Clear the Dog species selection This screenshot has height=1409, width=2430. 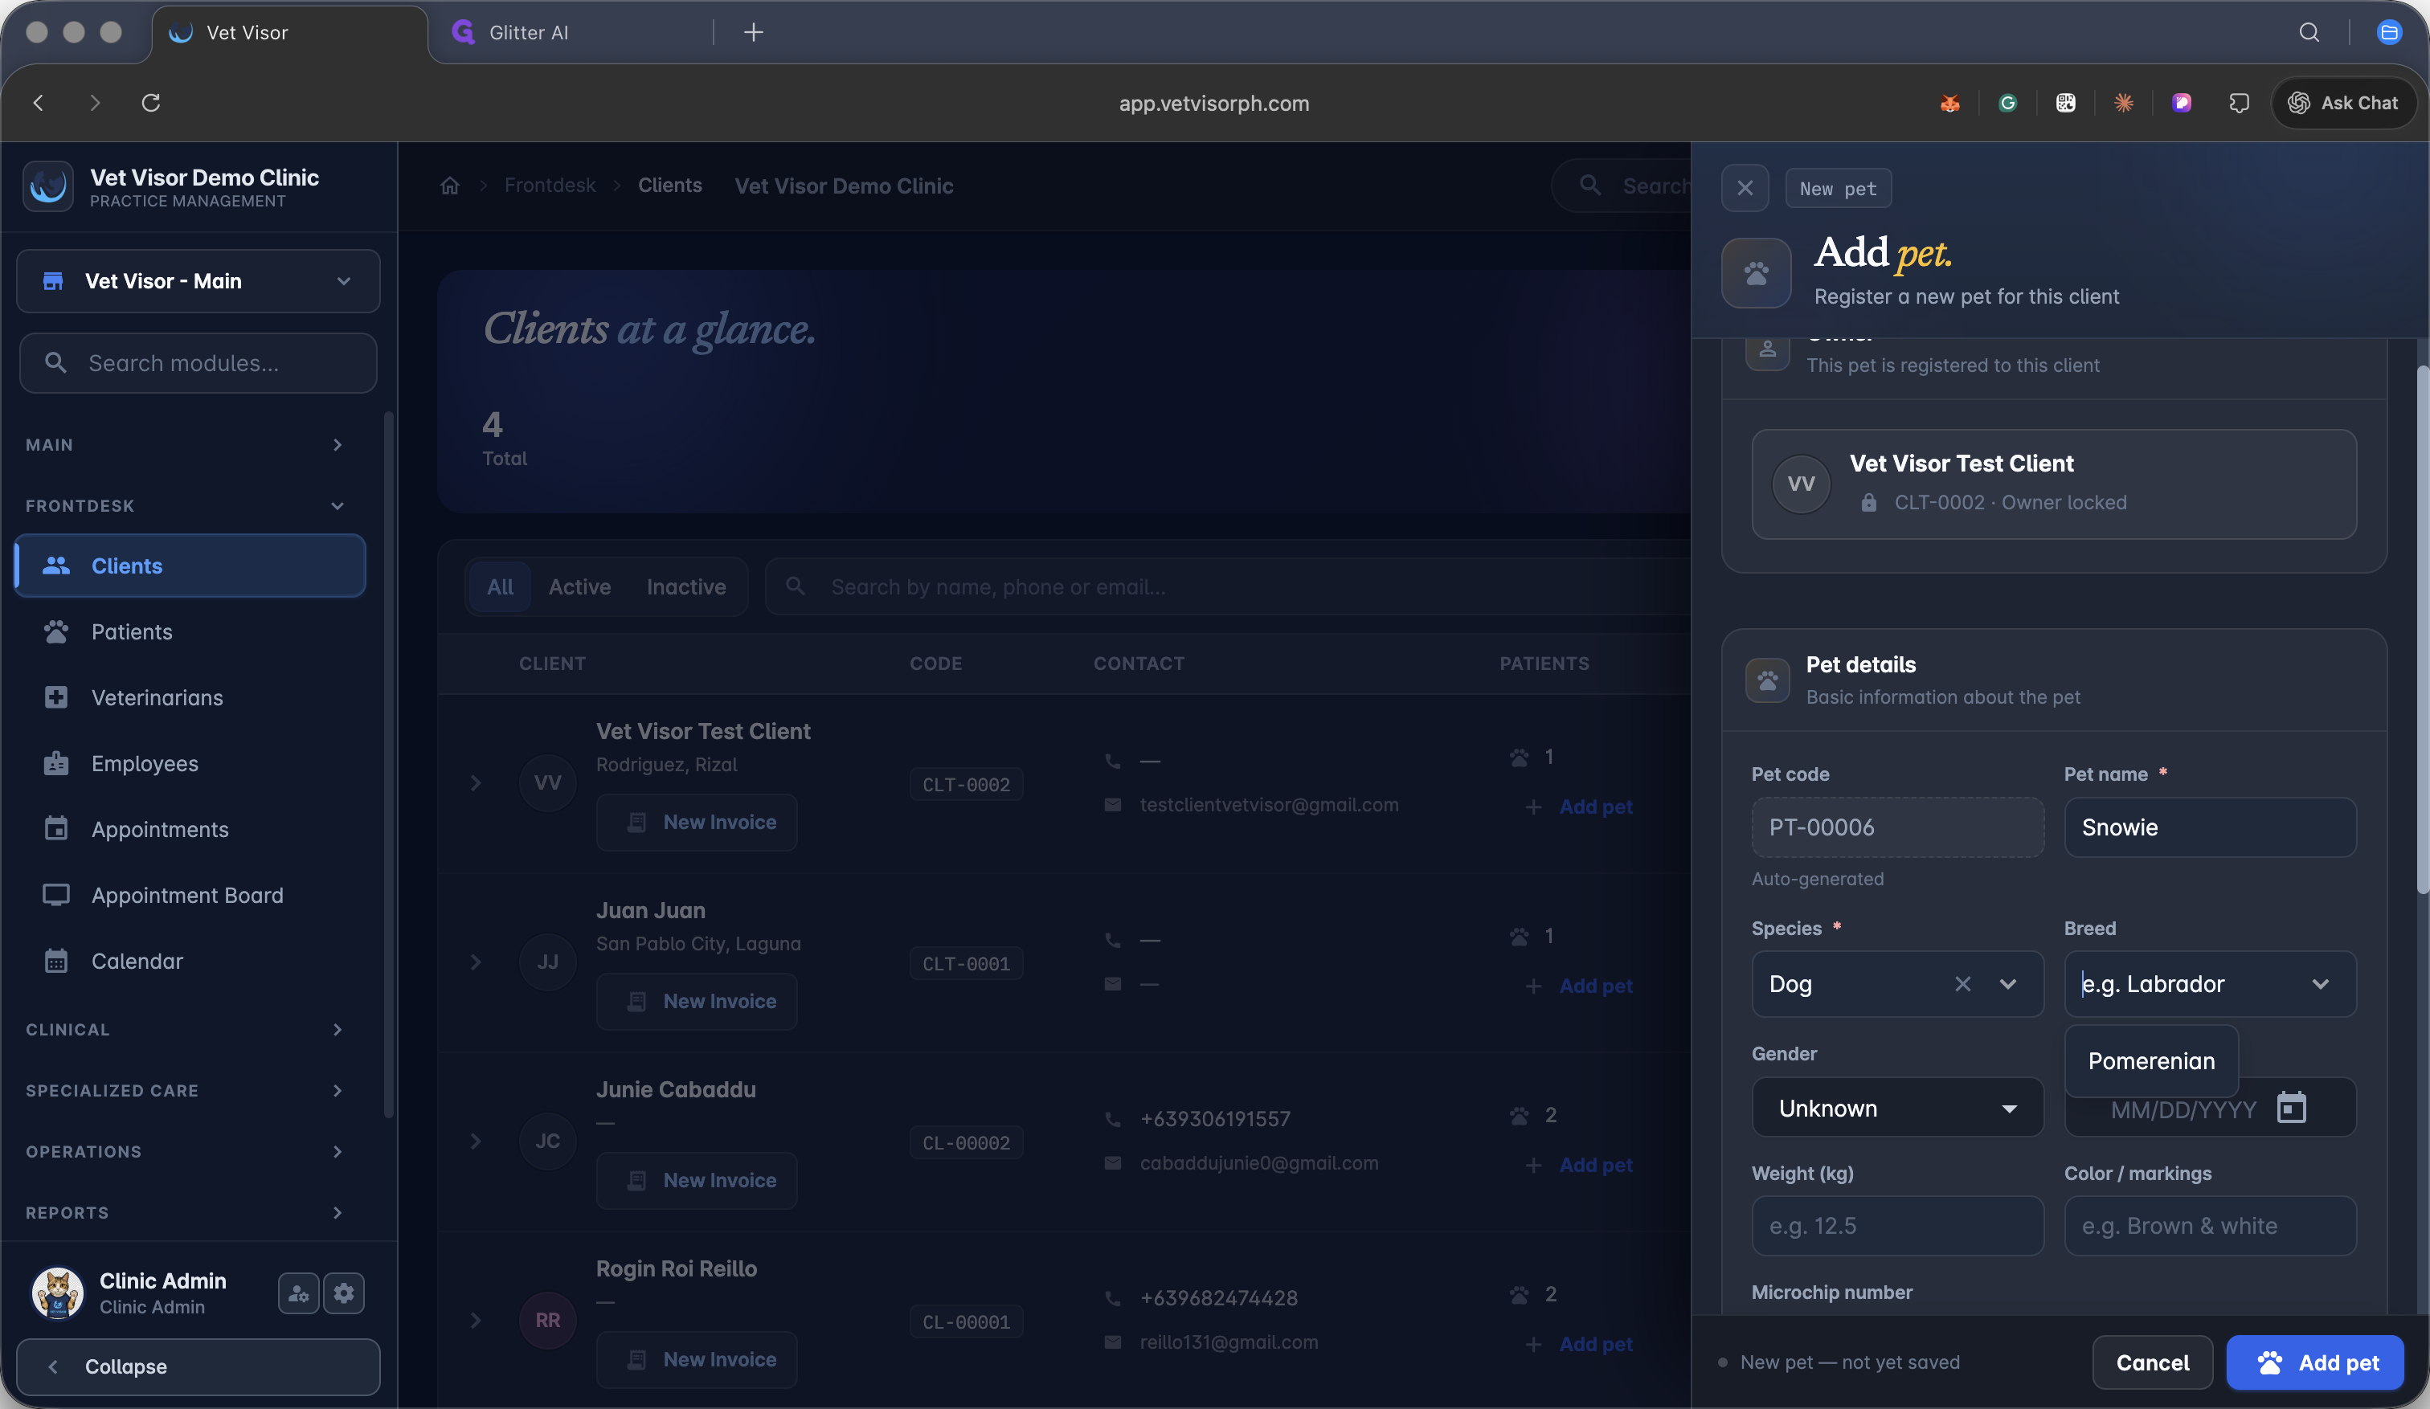pos(1962,984)
